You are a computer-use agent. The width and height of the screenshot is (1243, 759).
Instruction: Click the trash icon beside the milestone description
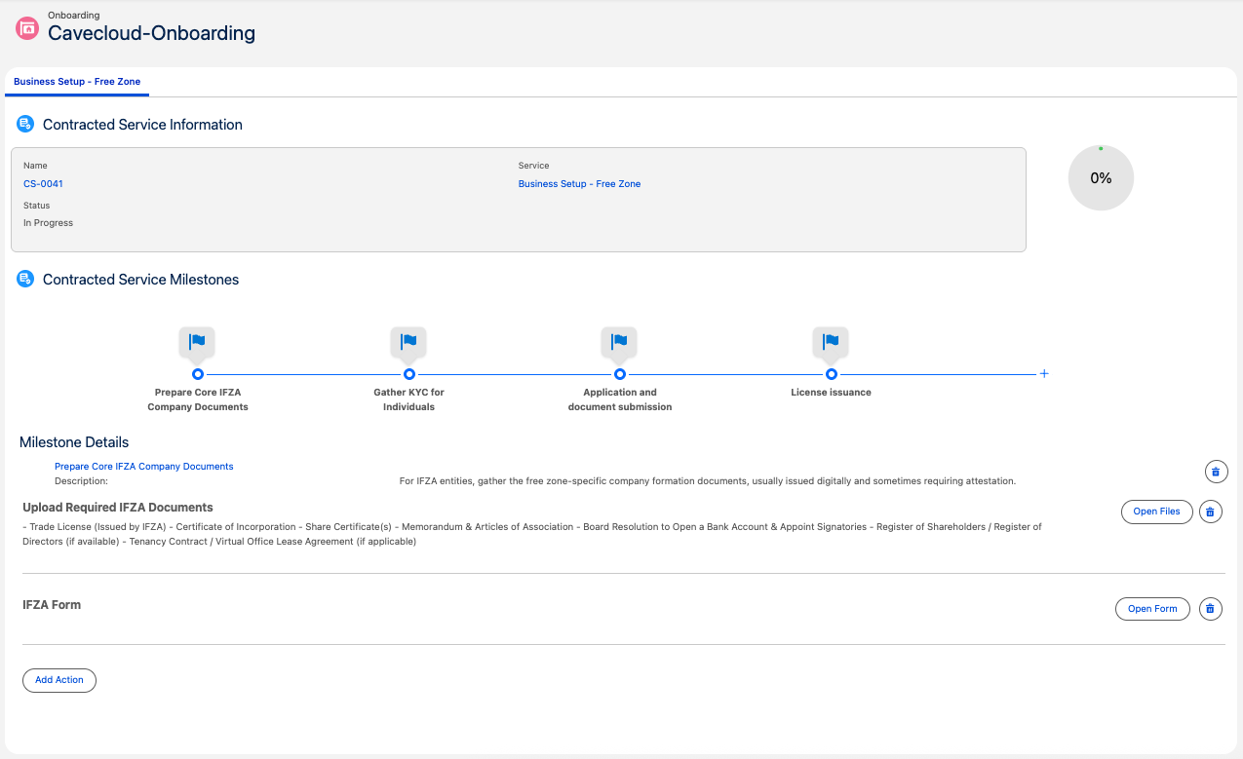(x=1216, y=472)
